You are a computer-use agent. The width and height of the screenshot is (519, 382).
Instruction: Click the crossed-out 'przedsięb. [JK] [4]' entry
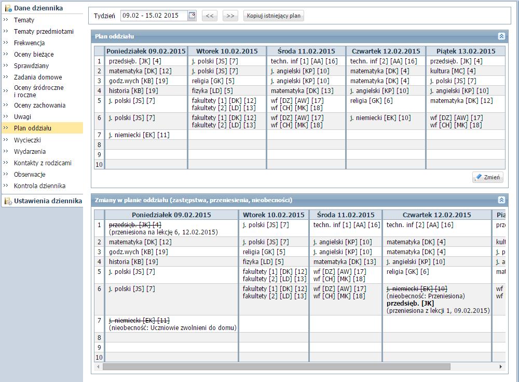tap(135, 225)
